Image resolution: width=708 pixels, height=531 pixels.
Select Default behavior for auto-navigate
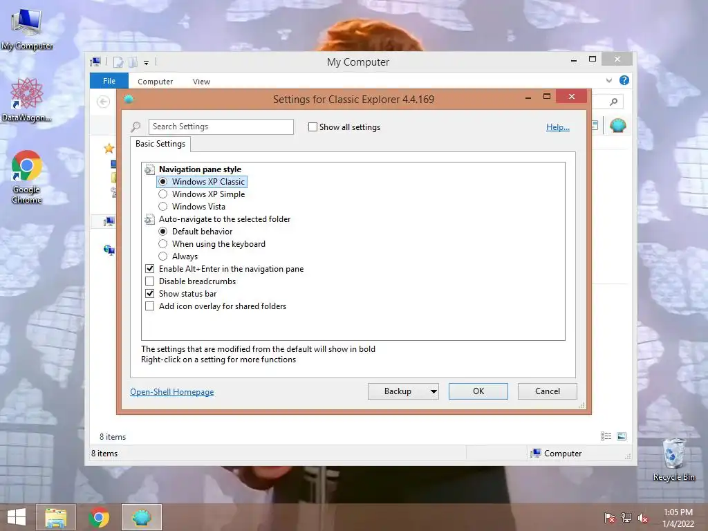point(163,231)
